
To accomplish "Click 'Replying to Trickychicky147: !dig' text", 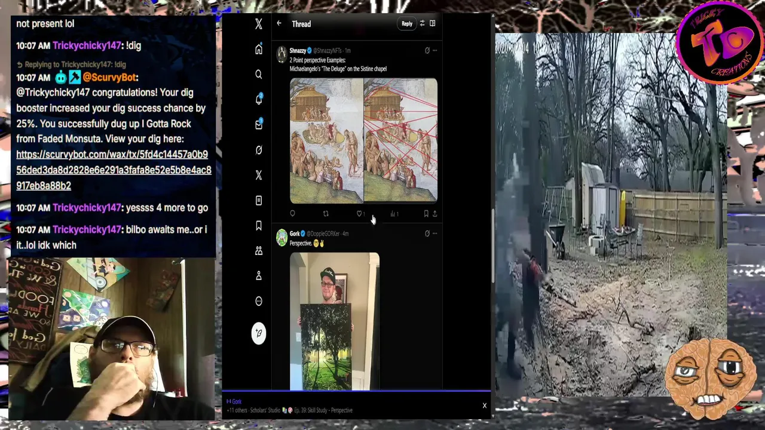I will [x=75, y=64].
